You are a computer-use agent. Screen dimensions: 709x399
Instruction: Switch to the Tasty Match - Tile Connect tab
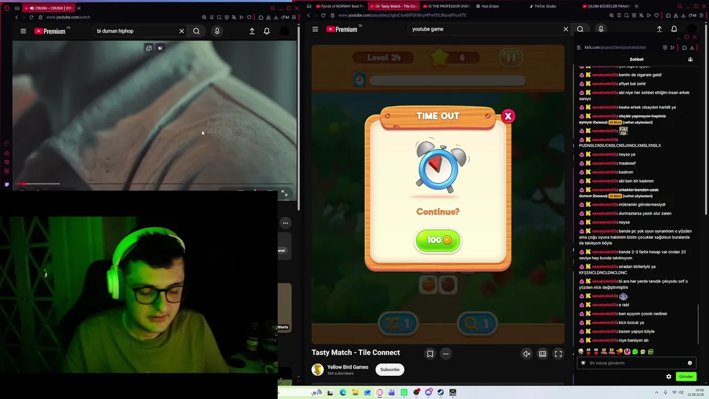pos(395,6)
